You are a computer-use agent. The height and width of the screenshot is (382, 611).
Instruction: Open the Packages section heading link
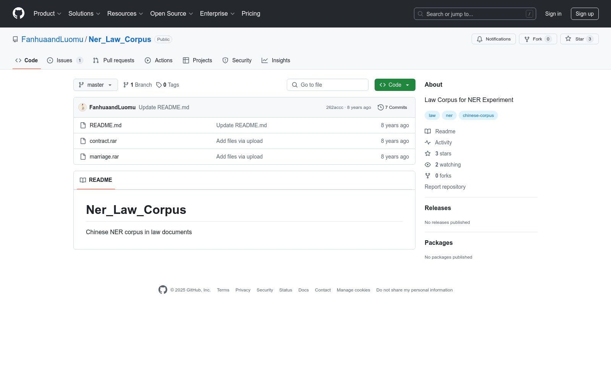(438, 243)
